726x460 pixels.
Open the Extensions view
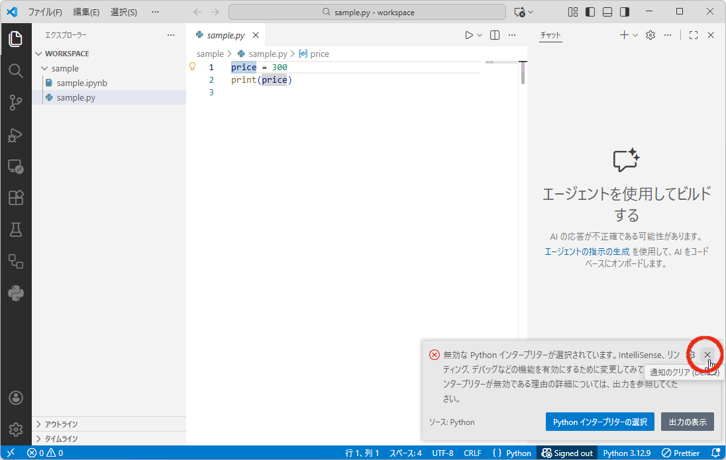pyautogui.click(x=16, y=198)
